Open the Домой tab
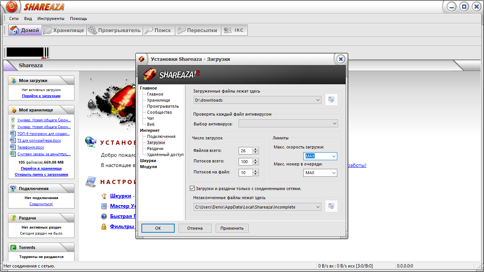Viewport: 484px width, 272px height. point(25,30)
